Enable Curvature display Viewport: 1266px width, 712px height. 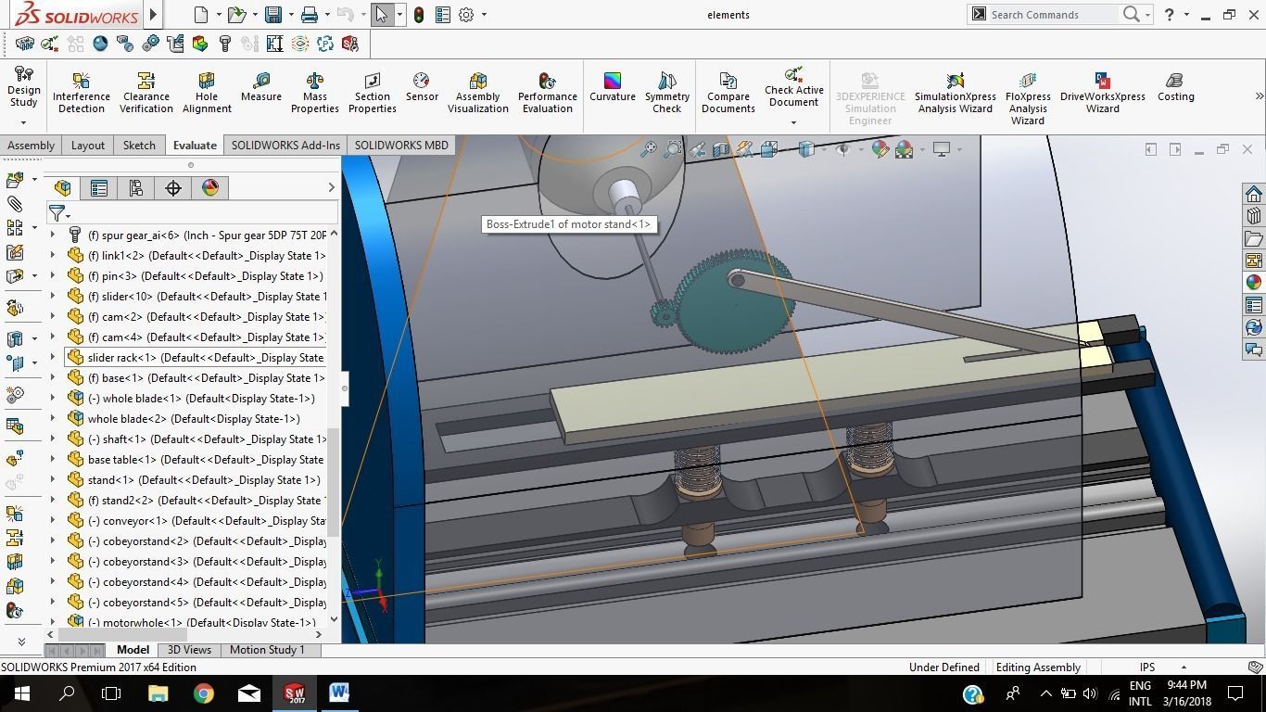(x=613, y=87)
